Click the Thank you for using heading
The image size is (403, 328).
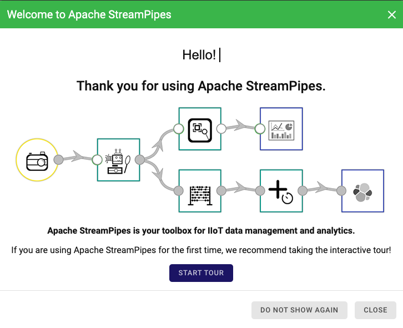[x=201, y=86]
